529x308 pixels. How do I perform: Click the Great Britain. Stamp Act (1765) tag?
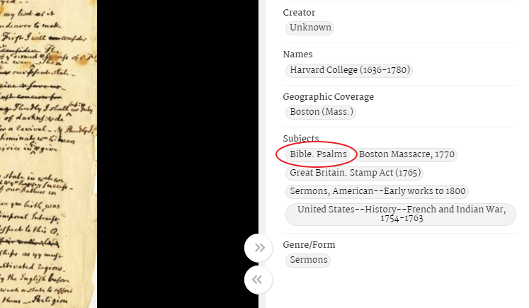coord(355,173)
